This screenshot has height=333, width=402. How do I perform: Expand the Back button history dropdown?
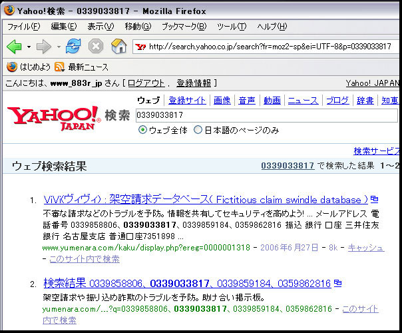tap(29, 47)
